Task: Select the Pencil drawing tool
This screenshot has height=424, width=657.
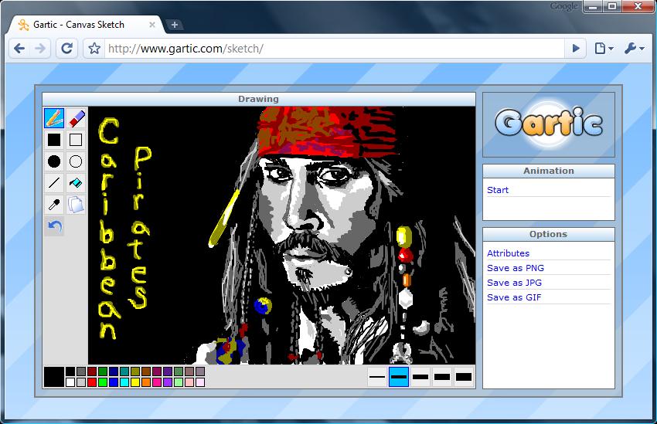Action: 54,117
